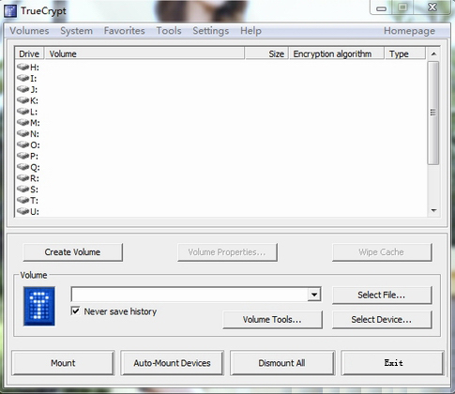
Task: Click the drive list scroll down arrow
Action: pyautogui.click(x=433, y=210)
